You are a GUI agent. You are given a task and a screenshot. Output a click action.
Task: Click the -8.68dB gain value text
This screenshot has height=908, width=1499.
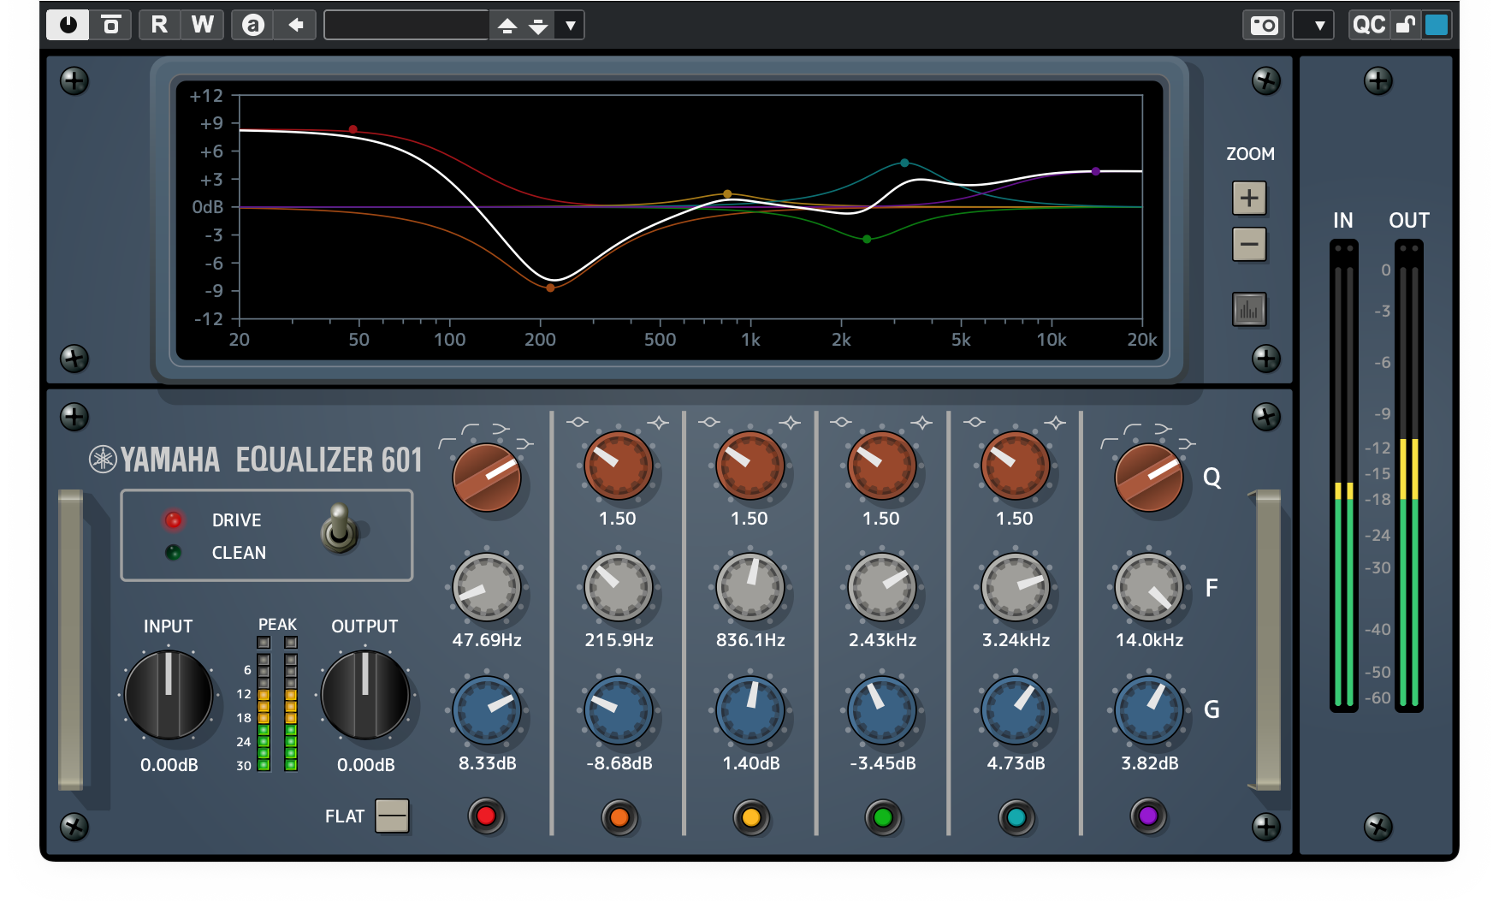pos(619,763)
